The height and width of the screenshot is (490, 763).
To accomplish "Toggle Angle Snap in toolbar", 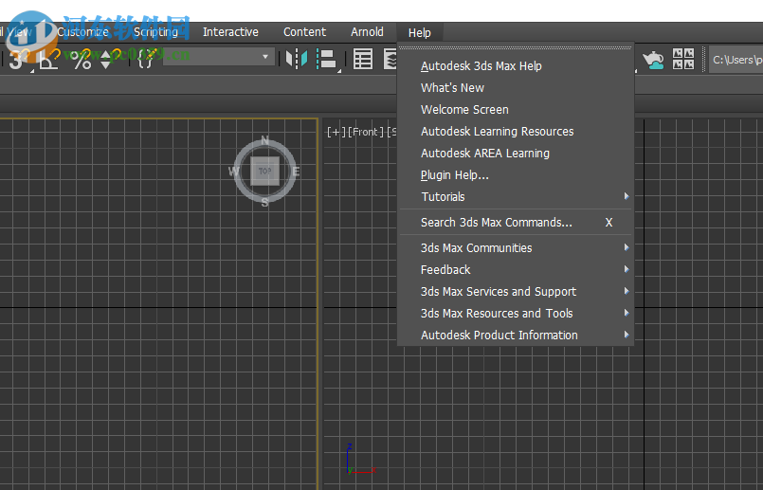I will click(48, 60).
